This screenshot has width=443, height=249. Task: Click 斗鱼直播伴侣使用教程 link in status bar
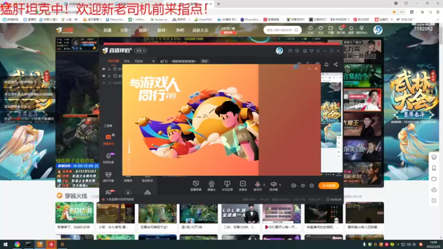pyautogui.click(x=120, y=199)
